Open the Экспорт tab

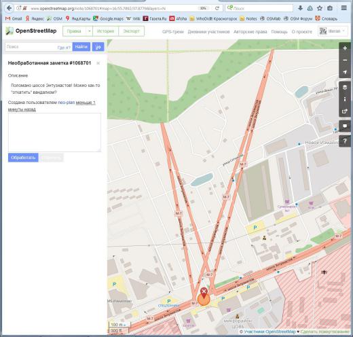coord(131,31)
